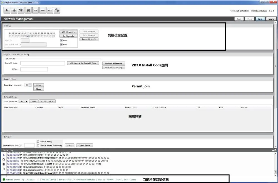Click the permit join Duration value field
The image size is (278, 183).
pyautogui.click(x=27, y=85)
